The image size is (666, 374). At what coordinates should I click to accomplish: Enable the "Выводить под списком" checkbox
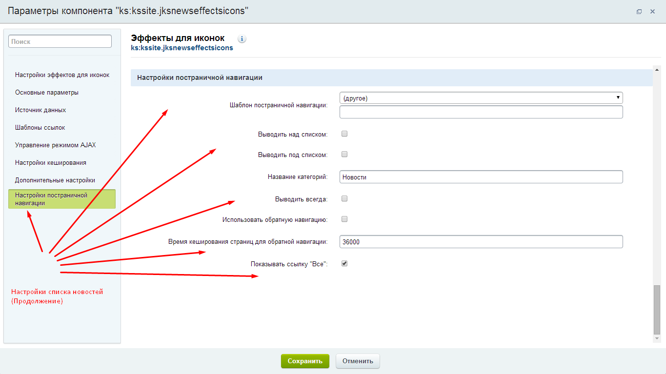click(344, 154)
